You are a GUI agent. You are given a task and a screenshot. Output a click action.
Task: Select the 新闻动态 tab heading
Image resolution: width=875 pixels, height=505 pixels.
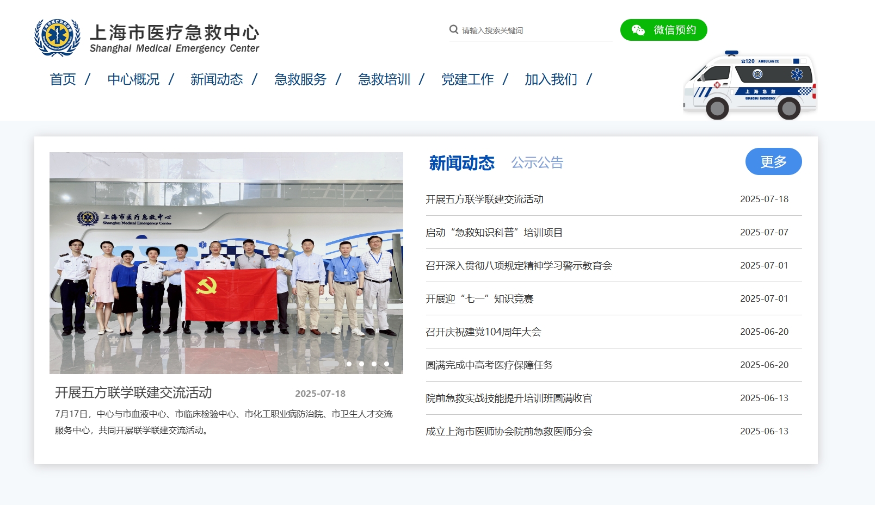461,163
